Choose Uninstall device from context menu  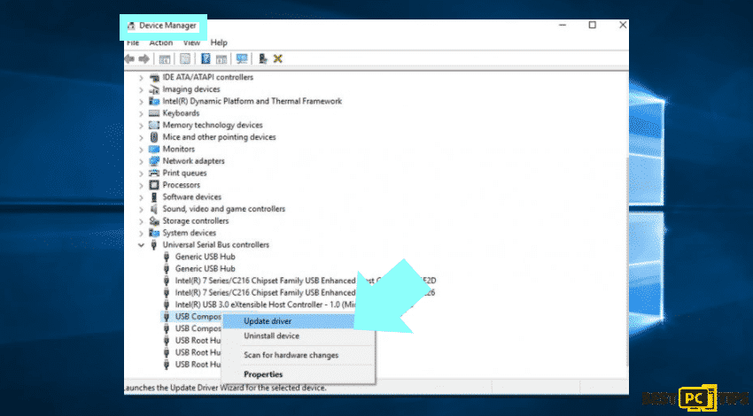coord(298,335)
